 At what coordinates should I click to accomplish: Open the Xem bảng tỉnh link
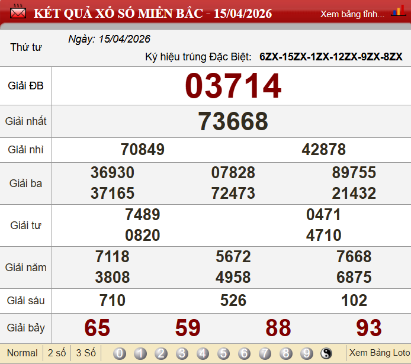[352, 14]
